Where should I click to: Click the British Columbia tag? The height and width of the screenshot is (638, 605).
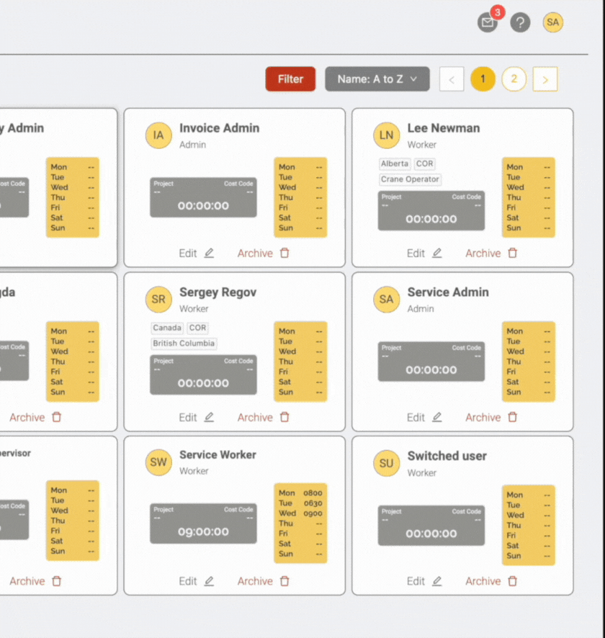(184, 343)
